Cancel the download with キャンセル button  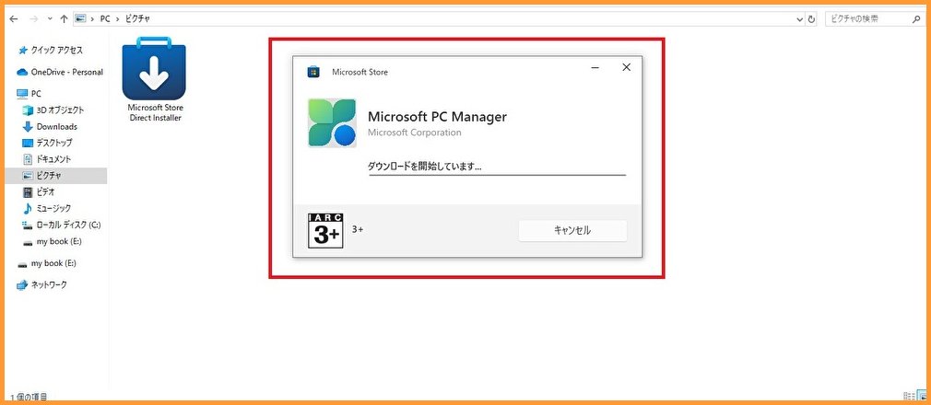click(x=572, y=231)
